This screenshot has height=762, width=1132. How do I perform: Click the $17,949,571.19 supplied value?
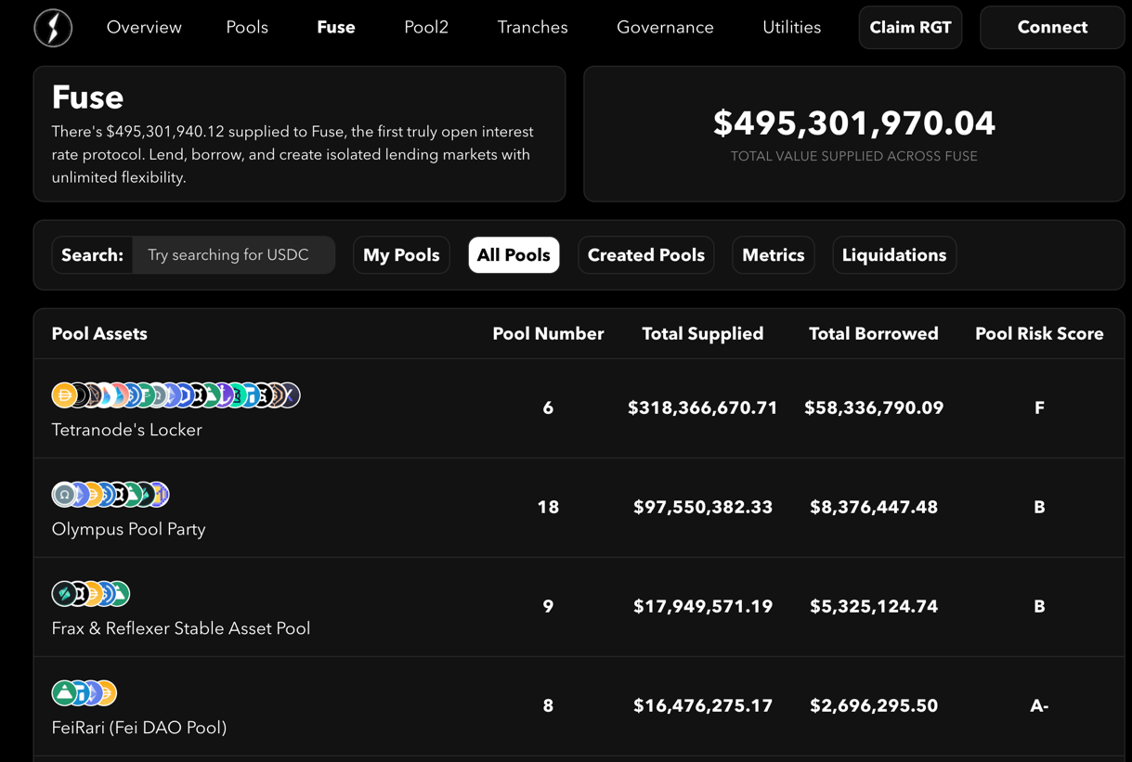tap(703, 607)
